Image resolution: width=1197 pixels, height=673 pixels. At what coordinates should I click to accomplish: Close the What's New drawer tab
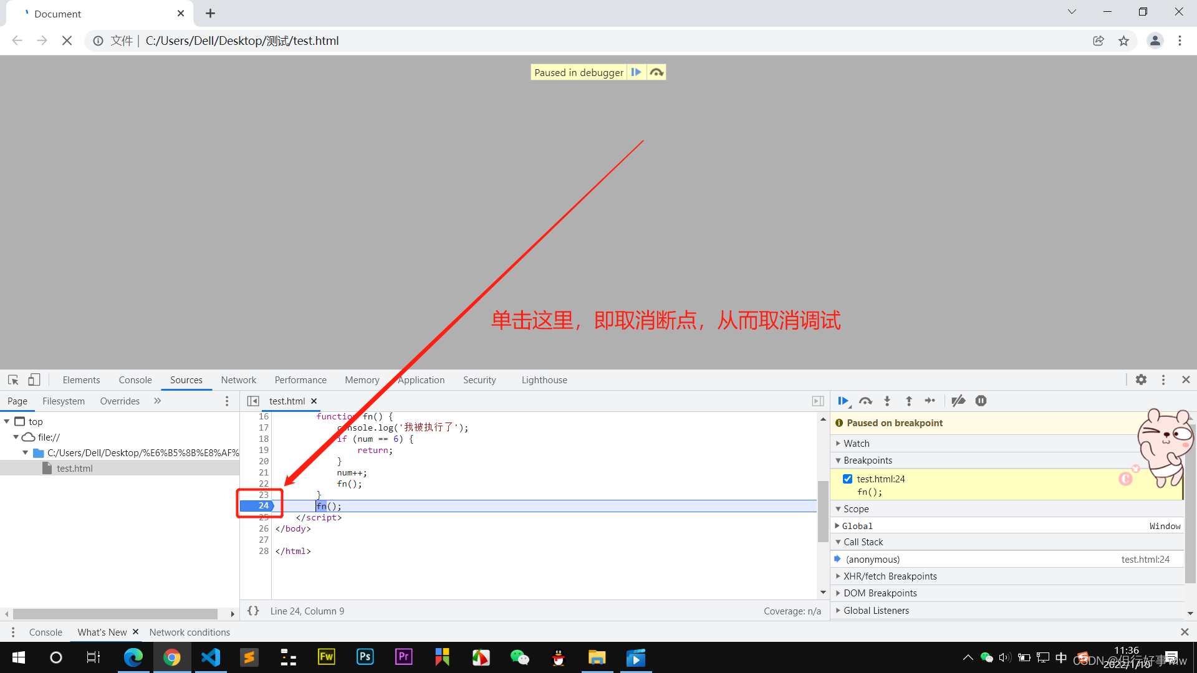pos(135,632)
